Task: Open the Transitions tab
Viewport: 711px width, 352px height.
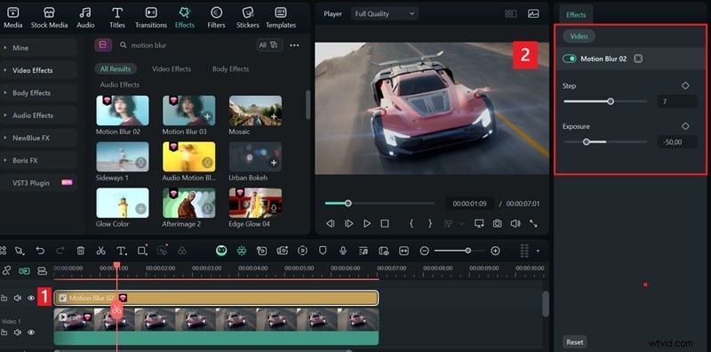Action: [x=151, y=18]
